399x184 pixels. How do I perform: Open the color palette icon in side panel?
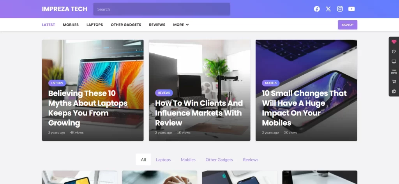[x=394, y=52]
